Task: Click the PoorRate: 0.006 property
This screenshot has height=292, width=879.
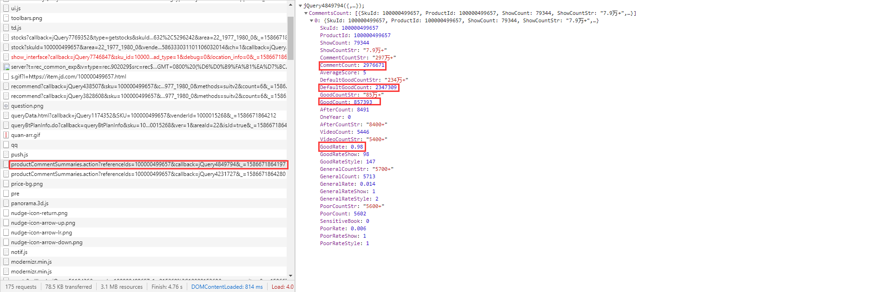Action: coord(343,228)
